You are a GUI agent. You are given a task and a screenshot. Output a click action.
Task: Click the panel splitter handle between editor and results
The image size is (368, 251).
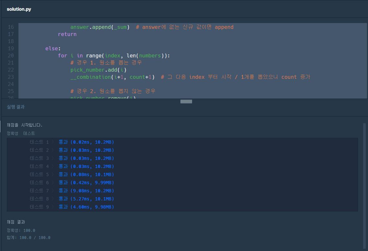tap(186, 102)
